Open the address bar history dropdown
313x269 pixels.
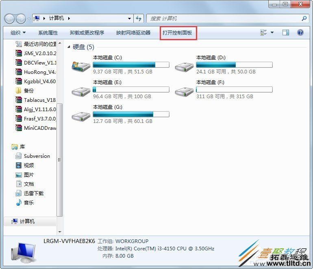click(x=129, y=19)
